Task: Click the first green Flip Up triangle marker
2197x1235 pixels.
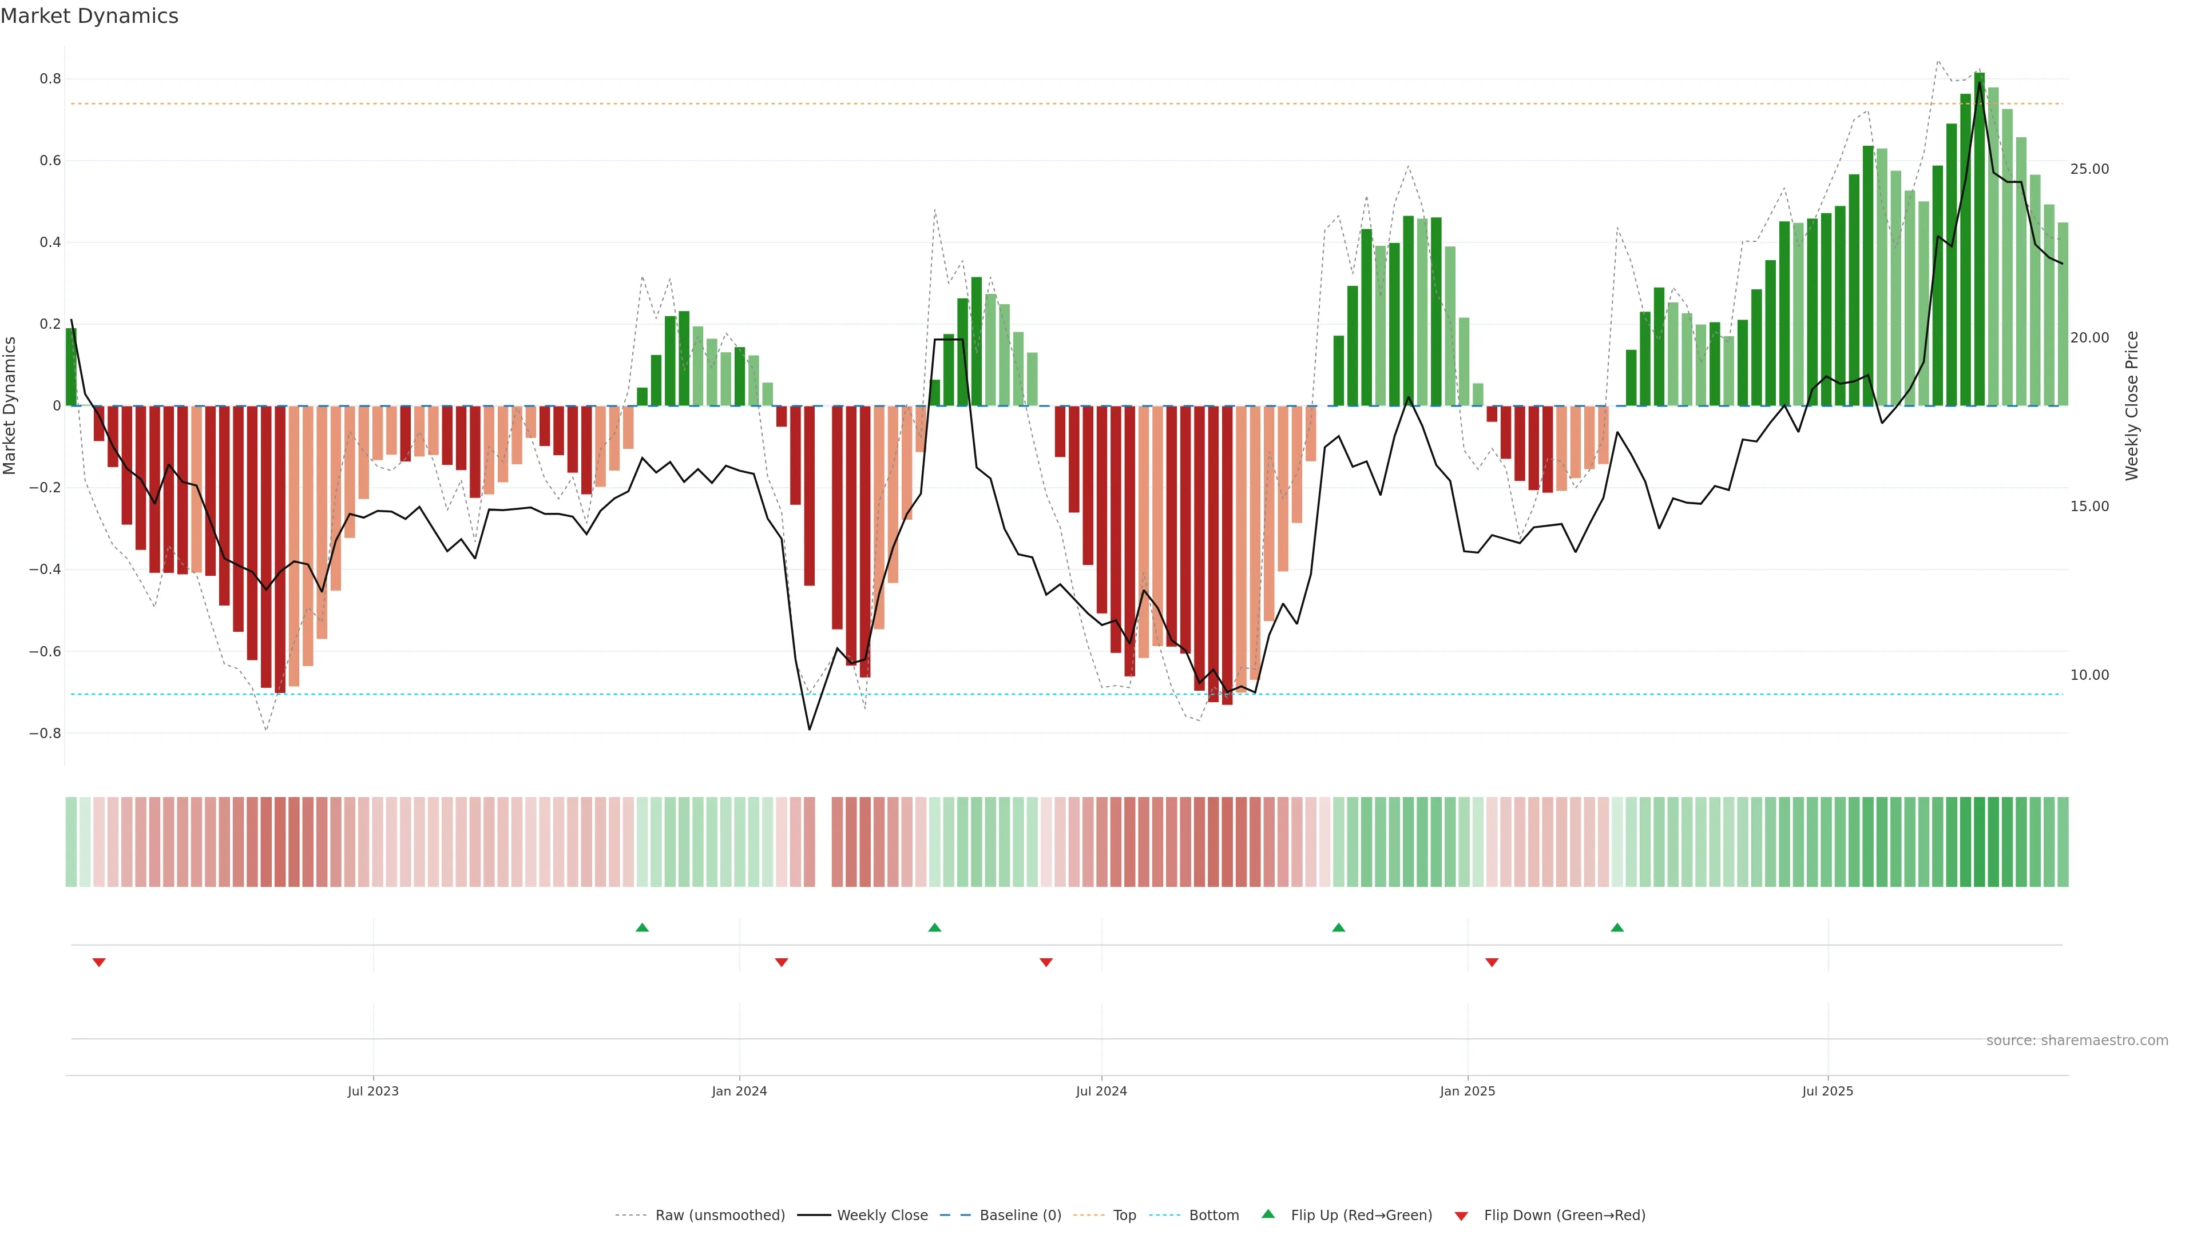Action: 642,927
